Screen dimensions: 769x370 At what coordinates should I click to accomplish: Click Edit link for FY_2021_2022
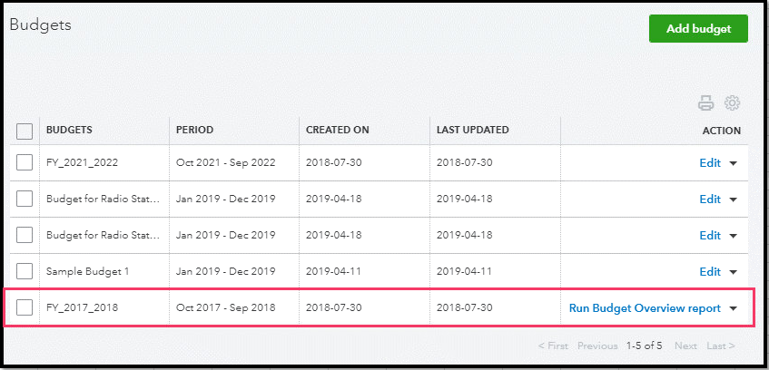pos(710,163)
